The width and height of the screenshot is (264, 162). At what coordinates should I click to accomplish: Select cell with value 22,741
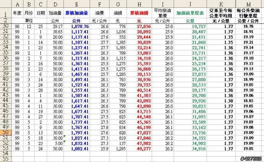click(190, 47)
